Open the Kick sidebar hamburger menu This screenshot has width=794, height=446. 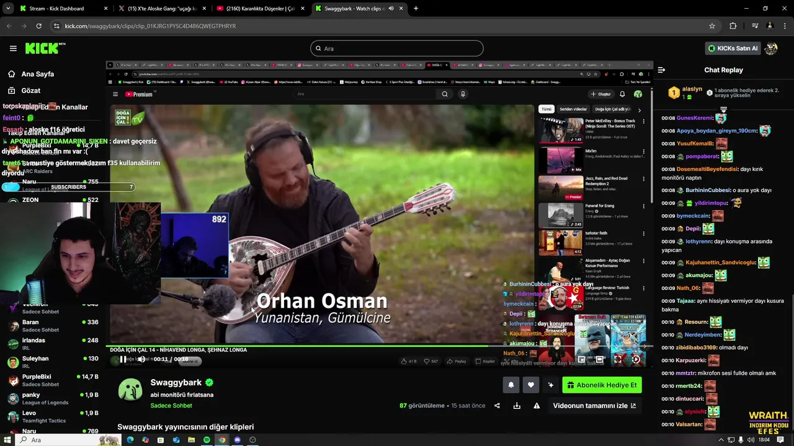coord(13,48)
